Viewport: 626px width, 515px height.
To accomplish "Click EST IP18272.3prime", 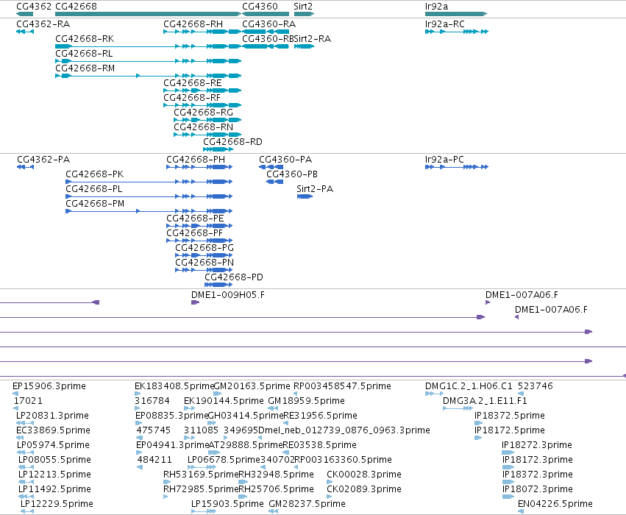I will point(537,446).
